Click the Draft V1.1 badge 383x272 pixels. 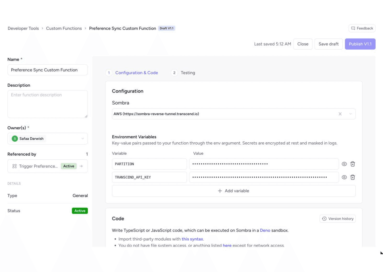(x=166, y=28)
